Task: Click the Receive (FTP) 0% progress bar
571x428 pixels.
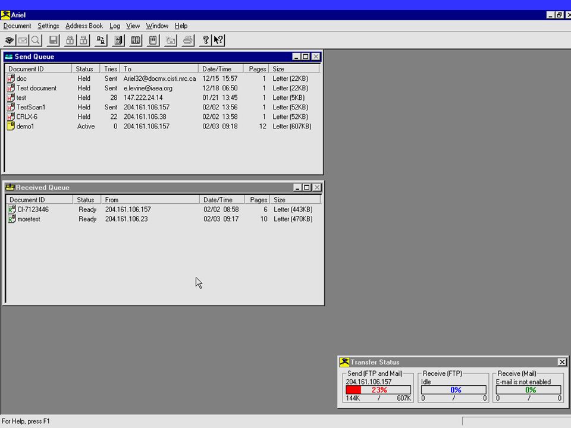Action: pyautogui.click(x=453, y=390)
